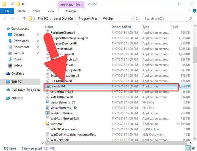Click This PC in the address bar
197x151 pixels.
(43, 19)
